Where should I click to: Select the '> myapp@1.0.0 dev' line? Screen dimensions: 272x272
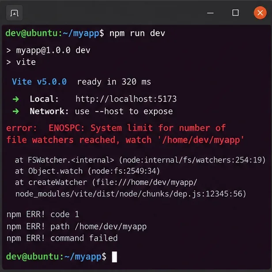coord(48,50)
